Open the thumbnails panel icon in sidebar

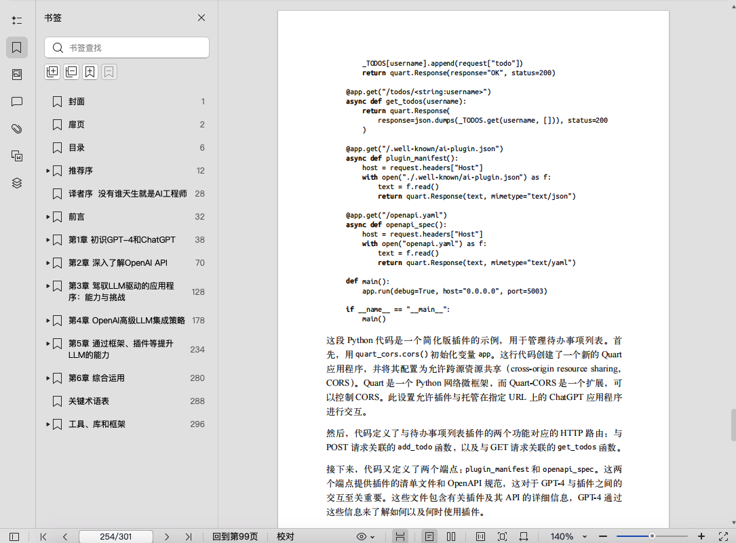pos(17,75)
